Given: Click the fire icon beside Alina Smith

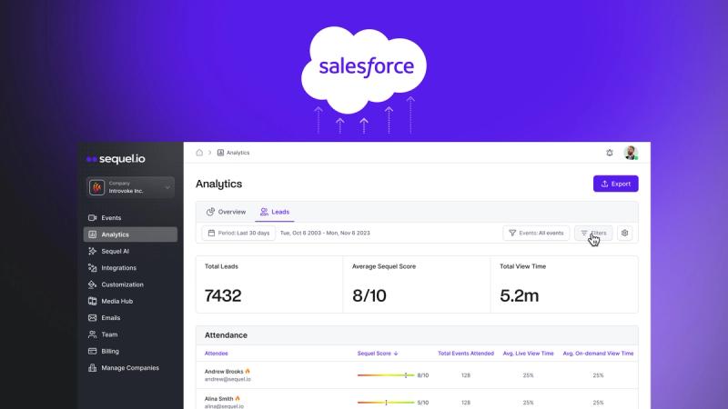Looking at the screenshot, I should [x=238, y=398].
